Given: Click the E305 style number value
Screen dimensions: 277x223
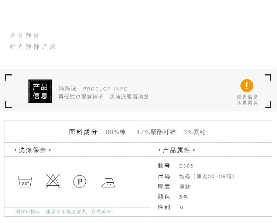Looking at the screenshot, I should tap(186, 166).
